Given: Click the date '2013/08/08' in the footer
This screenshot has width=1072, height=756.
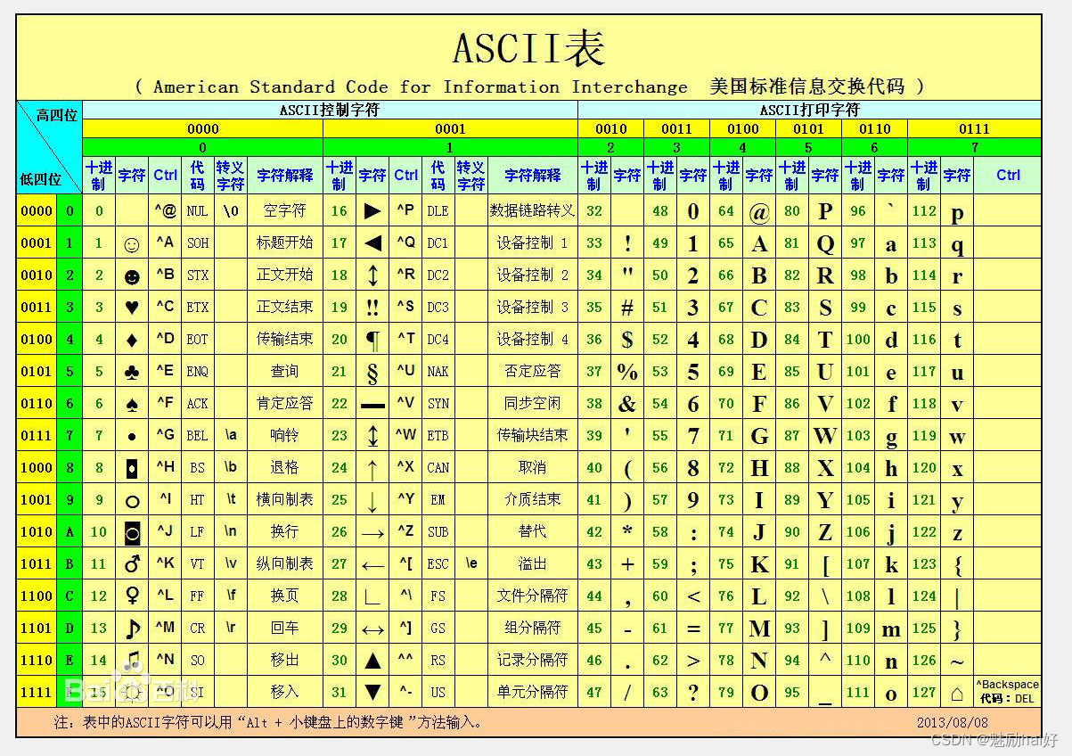Looking at the screenshot, I should (952, 723).
